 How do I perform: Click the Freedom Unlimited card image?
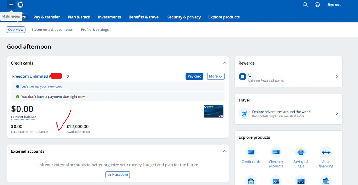point(214,111)
